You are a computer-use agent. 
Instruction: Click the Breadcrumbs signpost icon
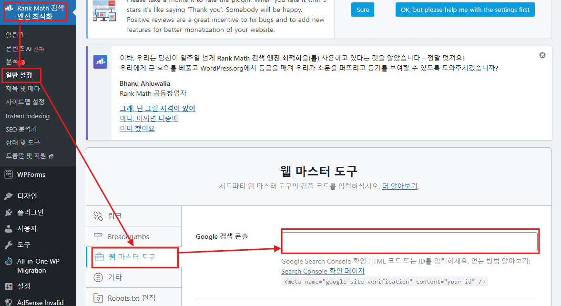(x=98, y=236)
